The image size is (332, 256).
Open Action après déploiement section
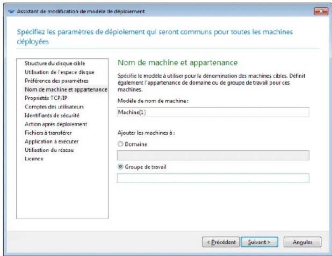pyautogui.click(x=56, y=124)
